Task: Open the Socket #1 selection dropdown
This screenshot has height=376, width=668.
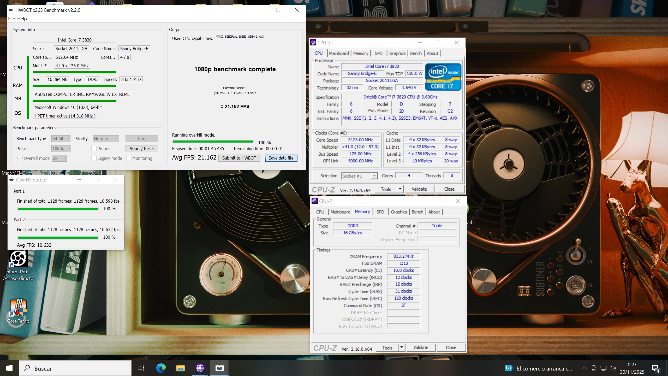Action: click(359, 176)
